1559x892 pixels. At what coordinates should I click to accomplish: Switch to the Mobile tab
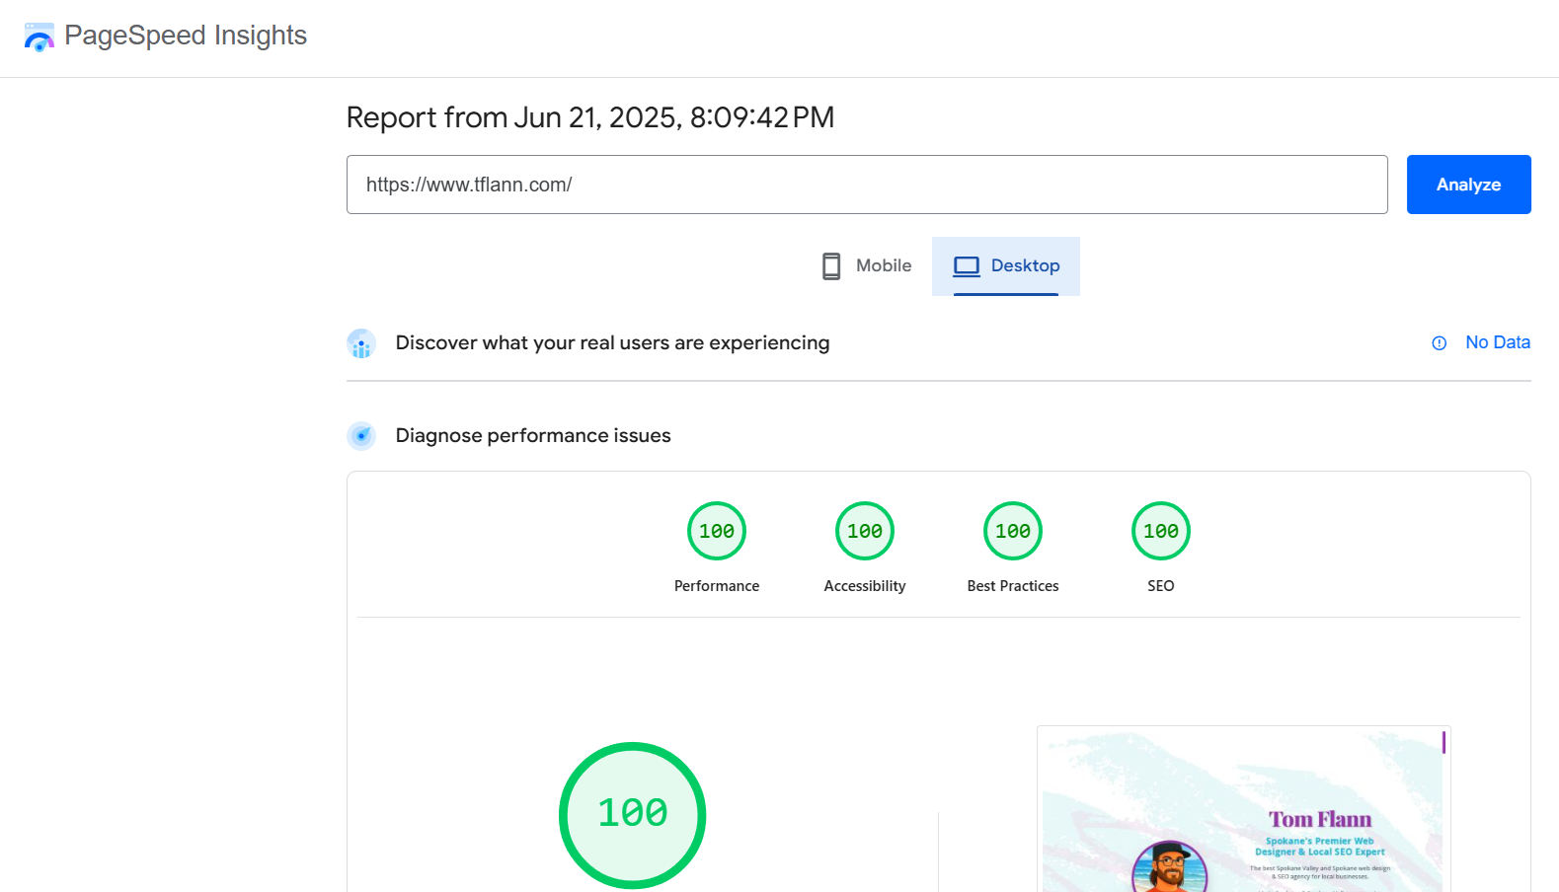(x=867, y=266)
